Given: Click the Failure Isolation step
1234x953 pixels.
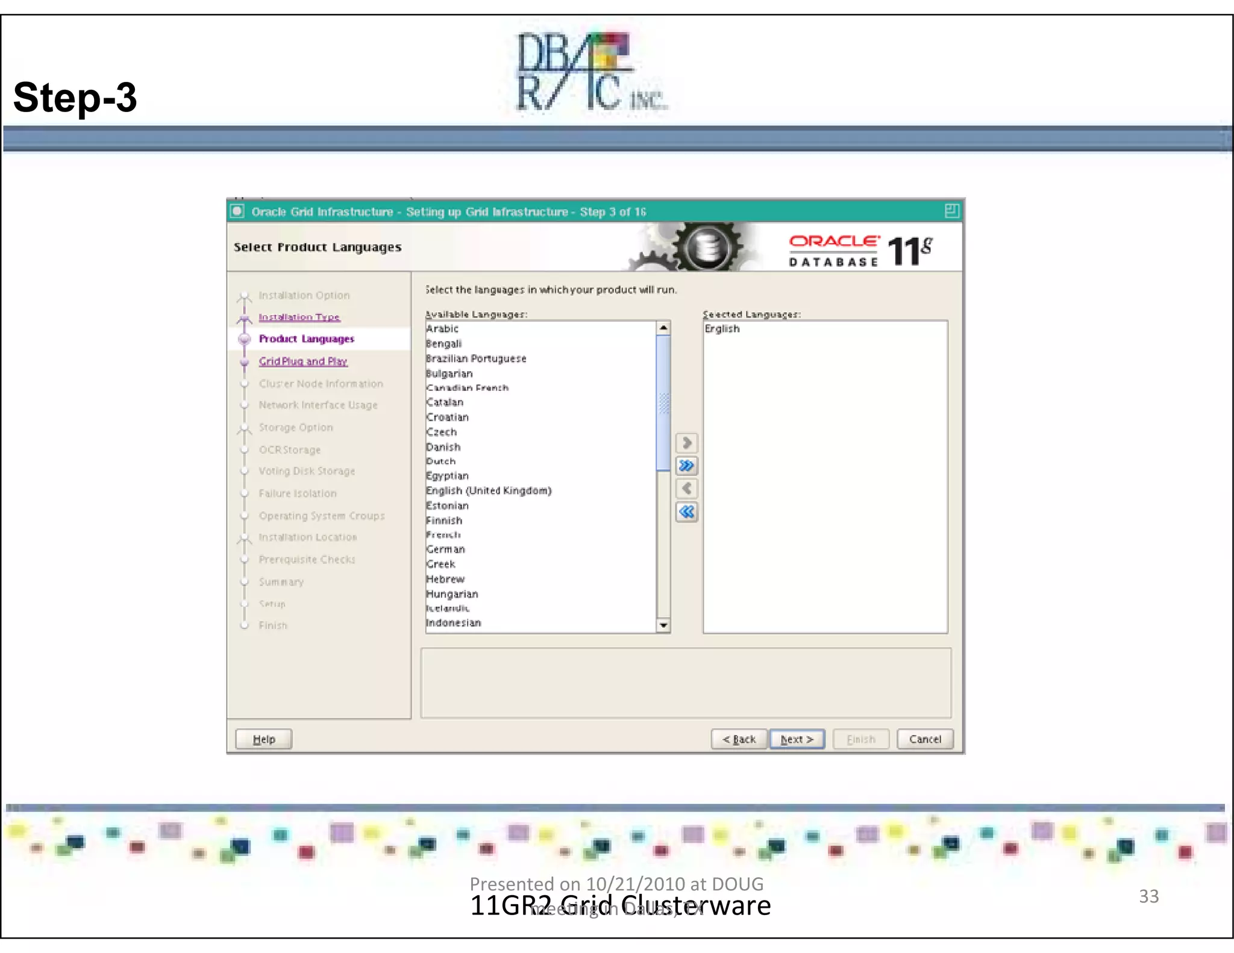Looking at the screenshot, I should point(298,493).
